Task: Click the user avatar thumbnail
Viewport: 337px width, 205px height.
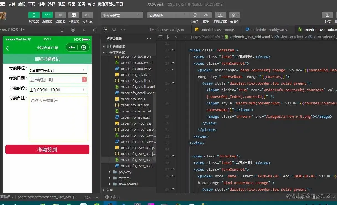Action: 3,16
